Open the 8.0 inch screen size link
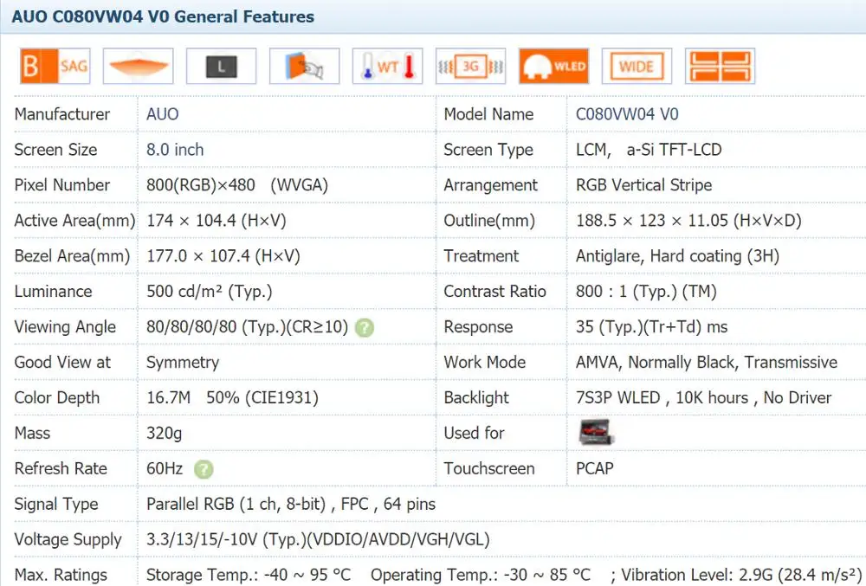The width and height of the screenshot is (866, 586). tap(175, 150)
